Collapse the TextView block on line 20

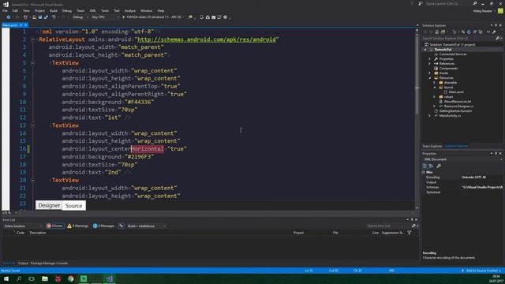[x=32, y=181]
